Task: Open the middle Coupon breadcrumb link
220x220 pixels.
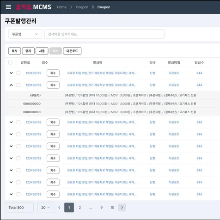Action: coord(82,7)
